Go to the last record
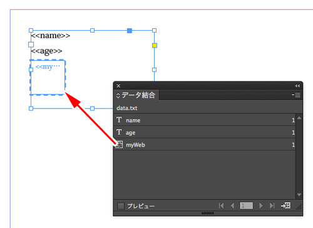The width and height of the screenshot is (313, 228). point(272,206)
